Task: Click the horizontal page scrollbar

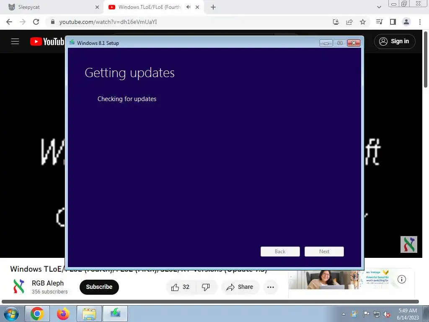Action: 210,302
